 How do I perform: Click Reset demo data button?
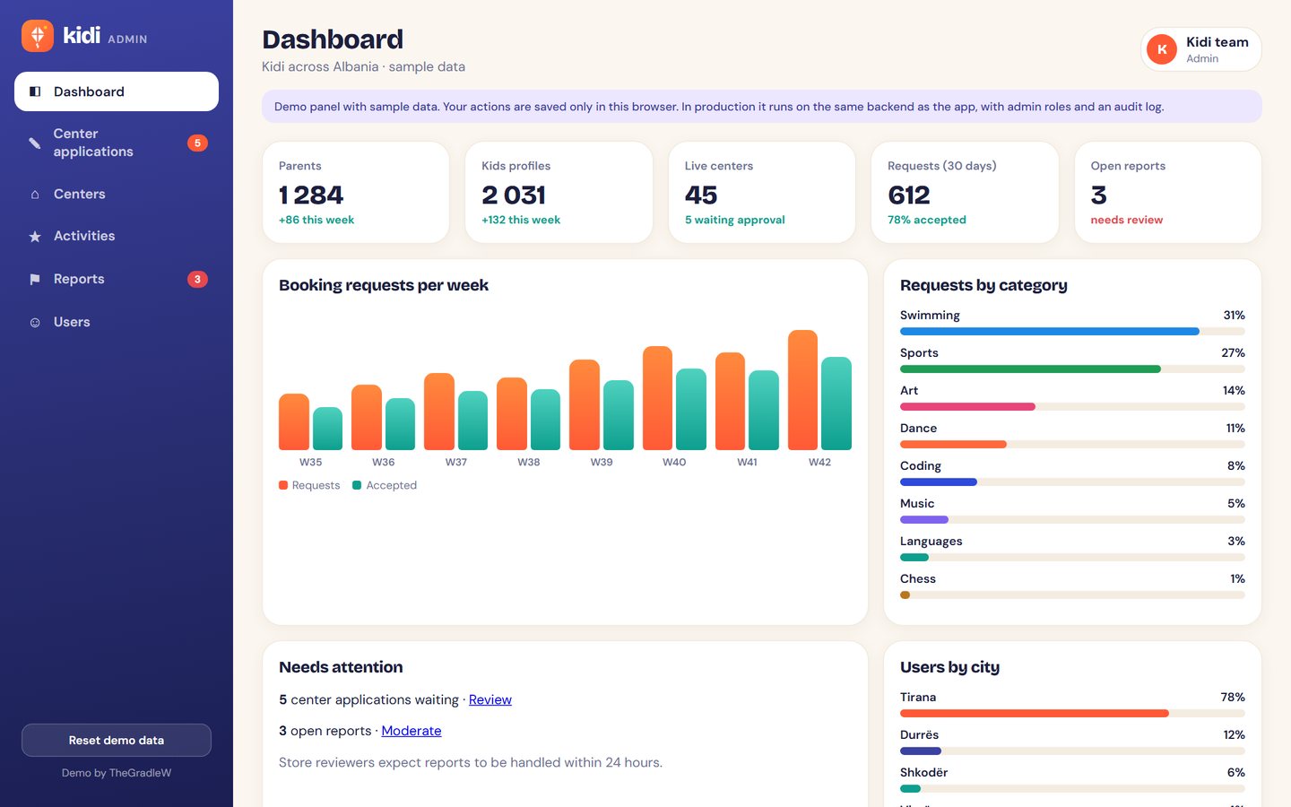(117, 741)
